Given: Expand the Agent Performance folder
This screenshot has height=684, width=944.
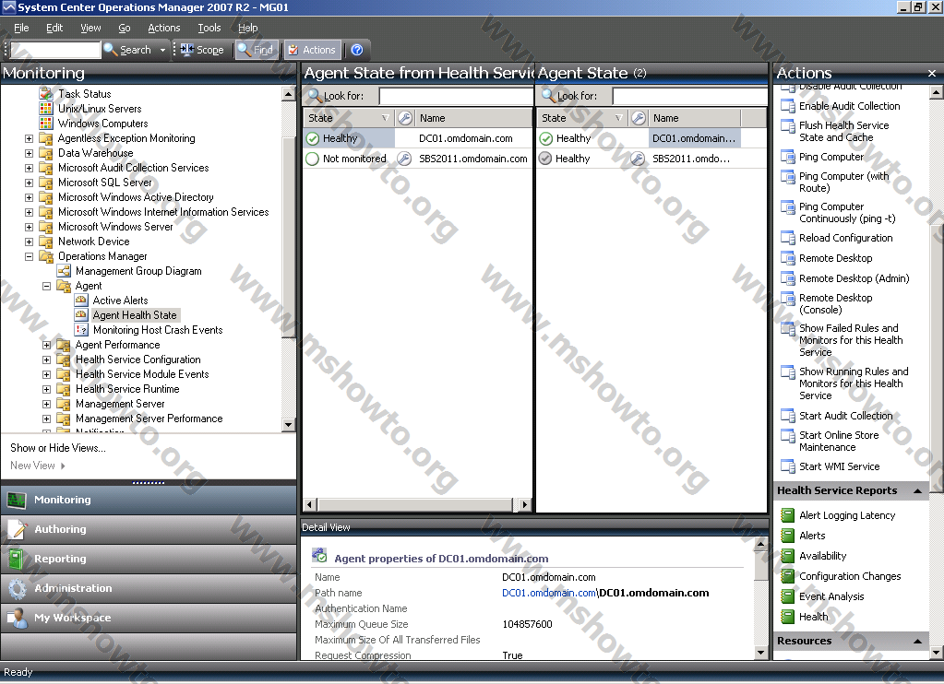Looking at the screenshot, I should 46,345.
